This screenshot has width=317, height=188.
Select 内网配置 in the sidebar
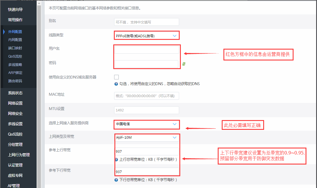tap(15, 40)
